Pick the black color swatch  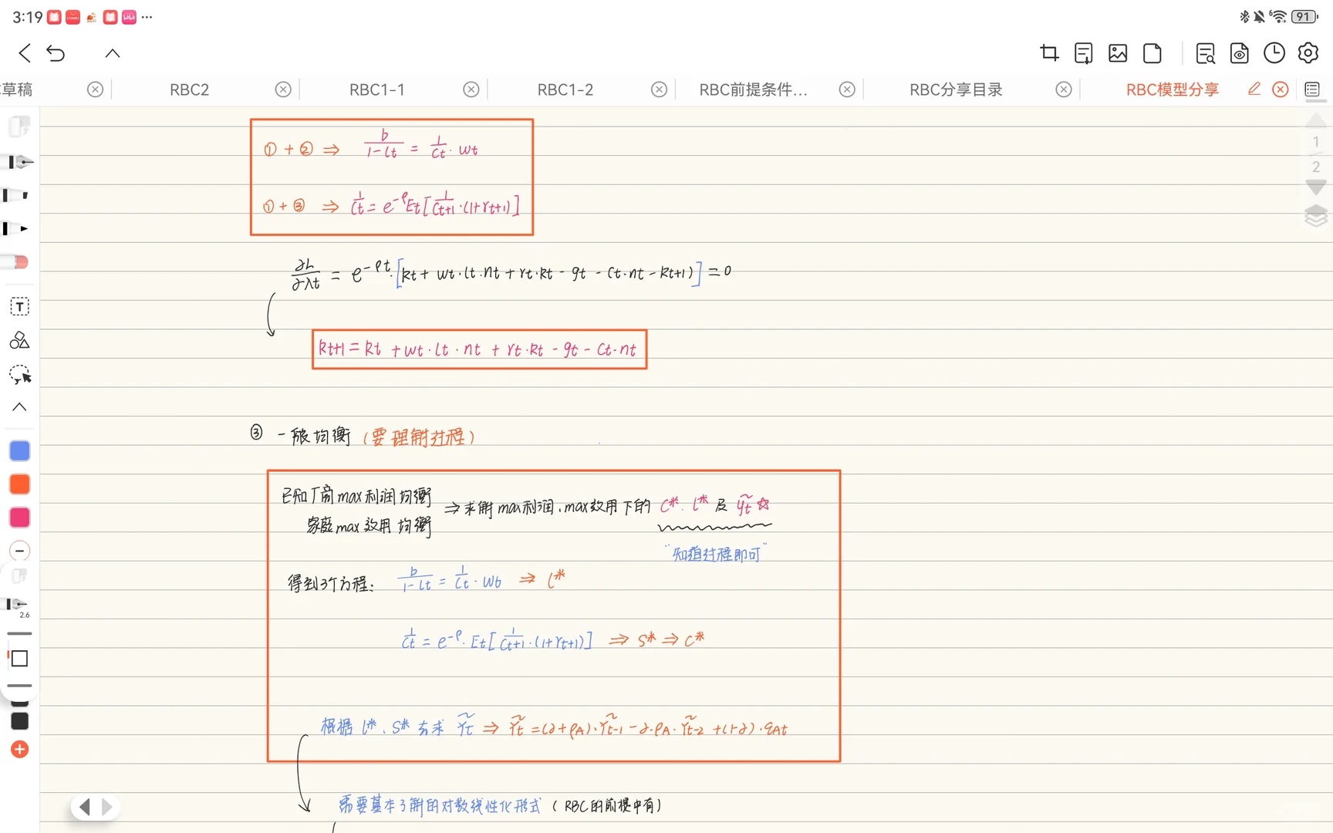[19, 721]
